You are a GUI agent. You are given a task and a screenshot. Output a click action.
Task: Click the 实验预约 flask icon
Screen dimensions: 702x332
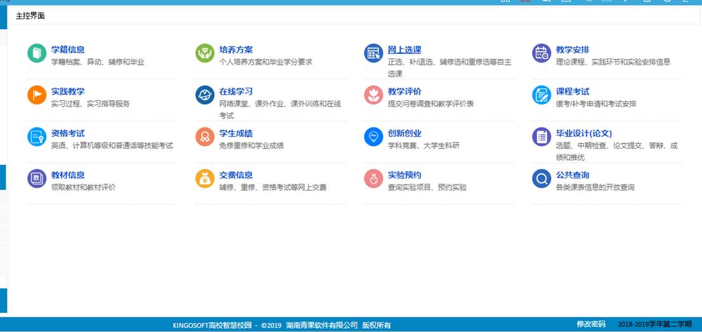374,178
